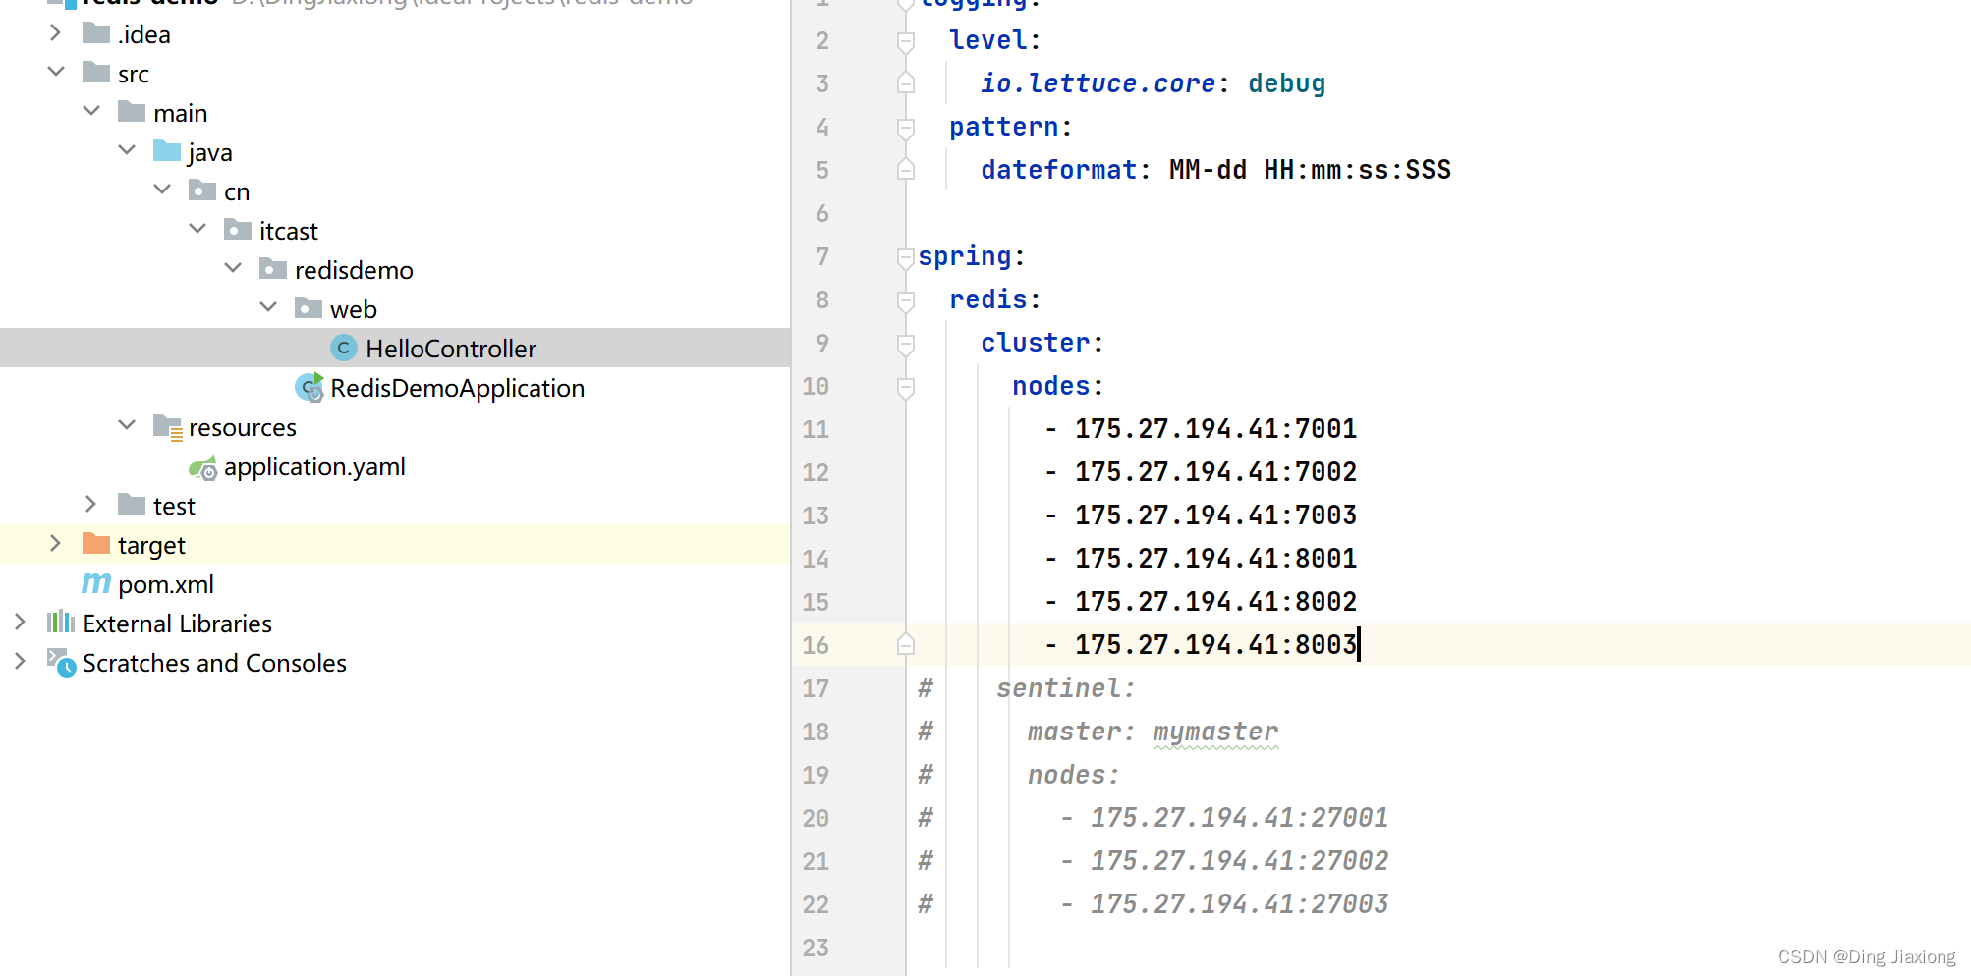
Task: Click the HelloController class icon
Action: [344, 348]
